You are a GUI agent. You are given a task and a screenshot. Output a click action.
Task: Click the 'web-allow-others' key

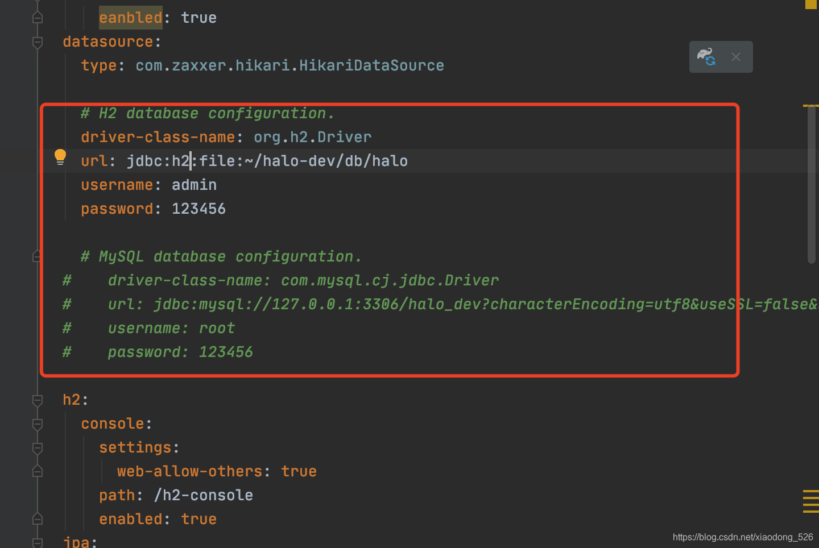pyautogui.click(x=190, y=471)
